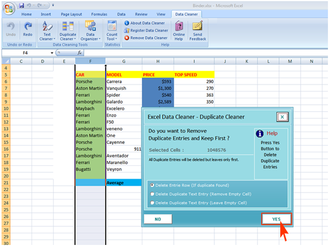The height and width of the screenshot is (246, 329).
Task: Click the Office button logo
Action: [x=8, y=9]
